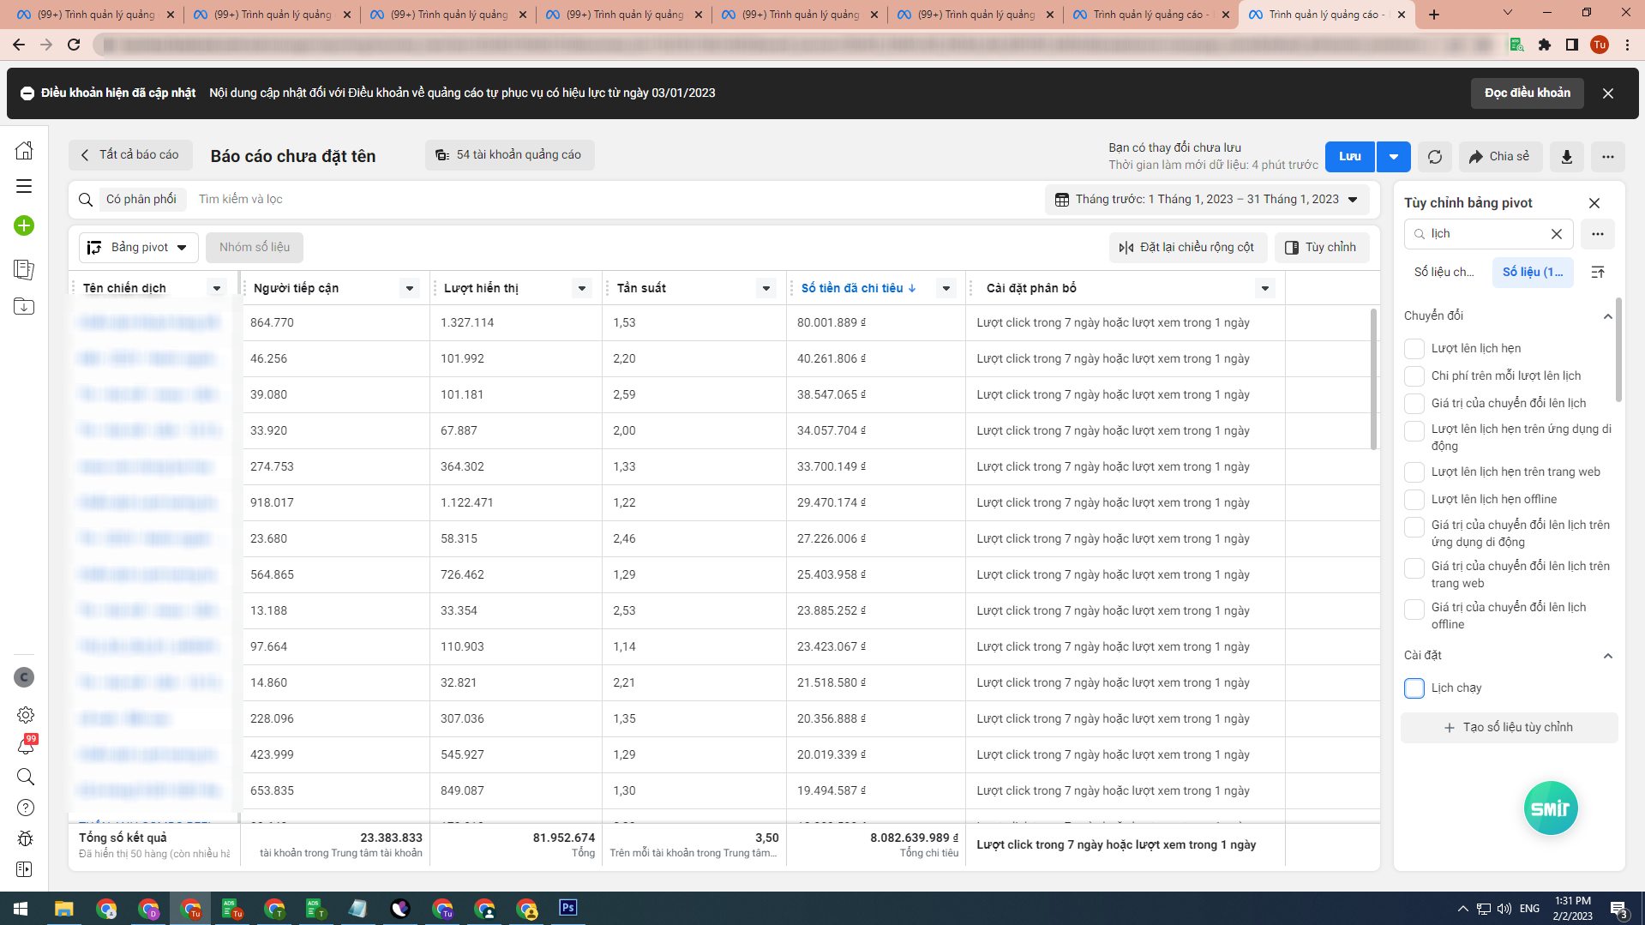Open the report more options ellipsis
This screenshot has height=925, width=1645.
click(1608, 157)
